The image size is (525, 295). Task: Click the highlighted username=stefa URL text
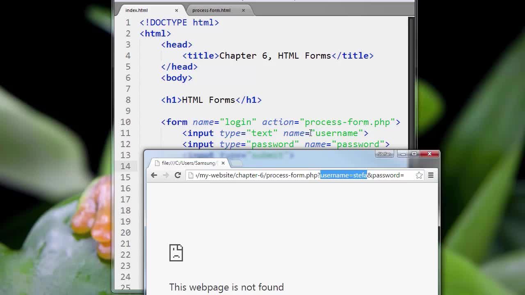pyautogui.click(x=343, y=175)
